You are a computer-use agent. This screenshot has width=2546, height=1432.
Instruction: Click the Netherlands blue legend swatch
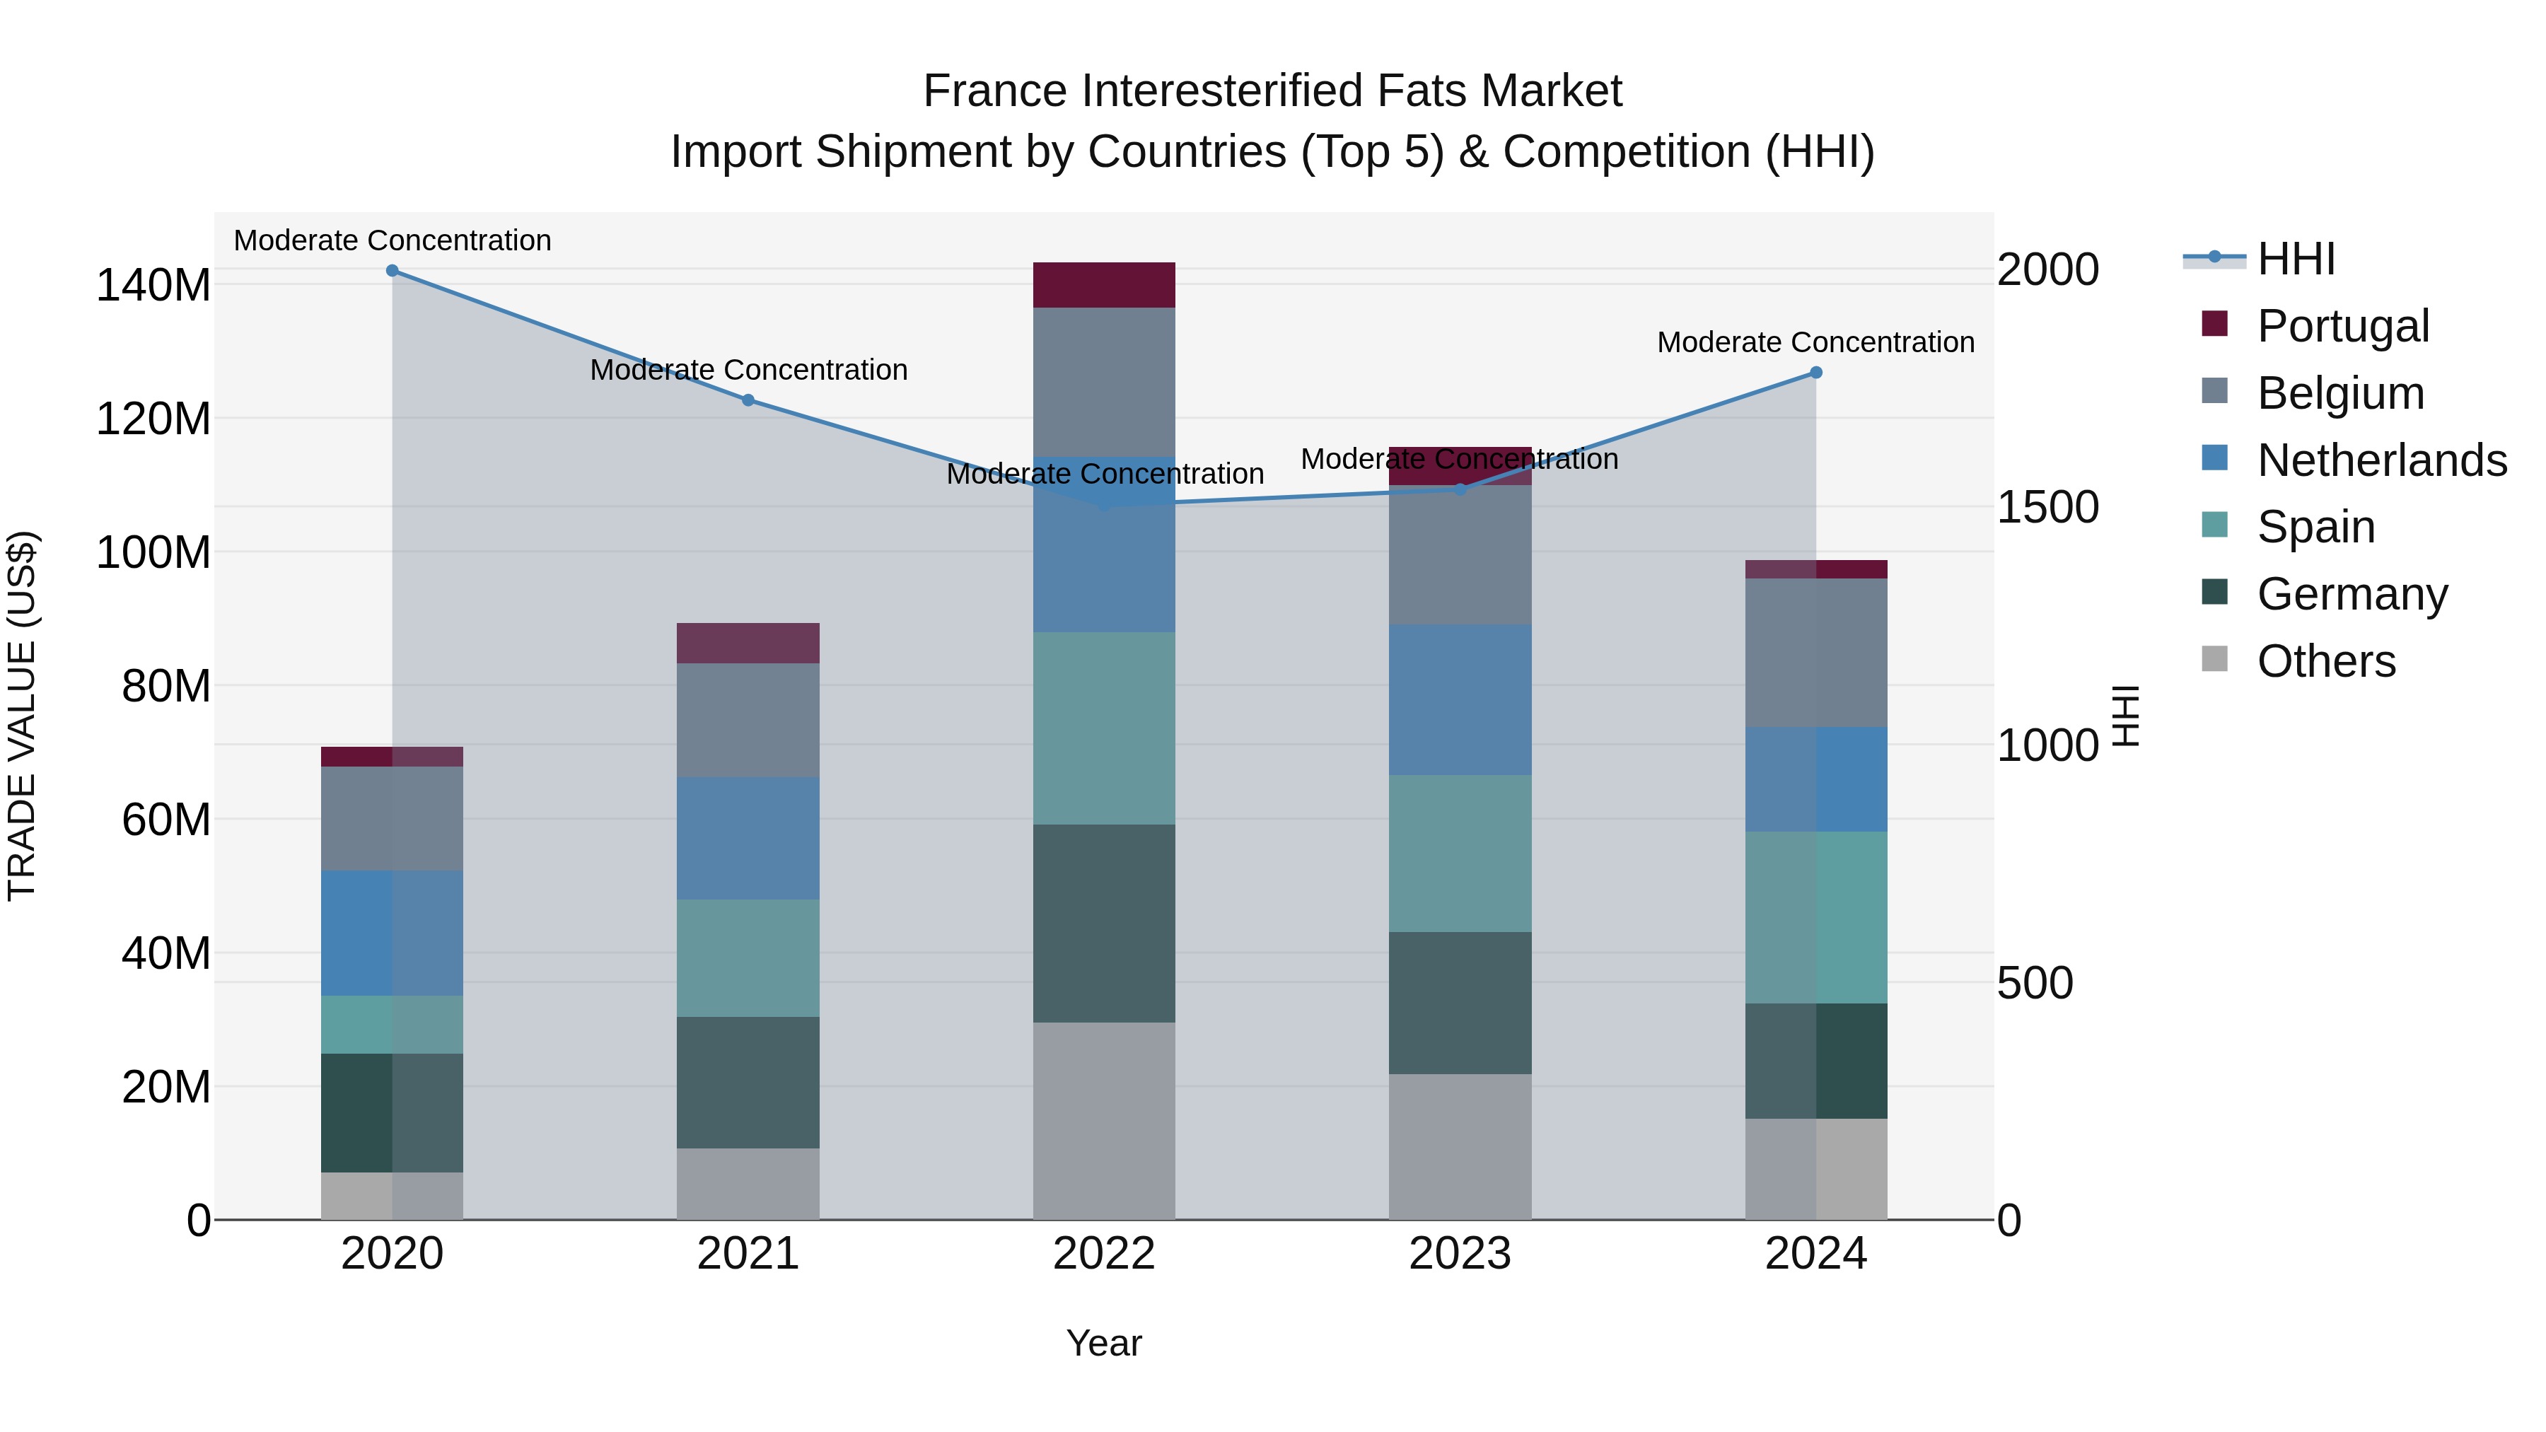click(x=2215, y=458)
